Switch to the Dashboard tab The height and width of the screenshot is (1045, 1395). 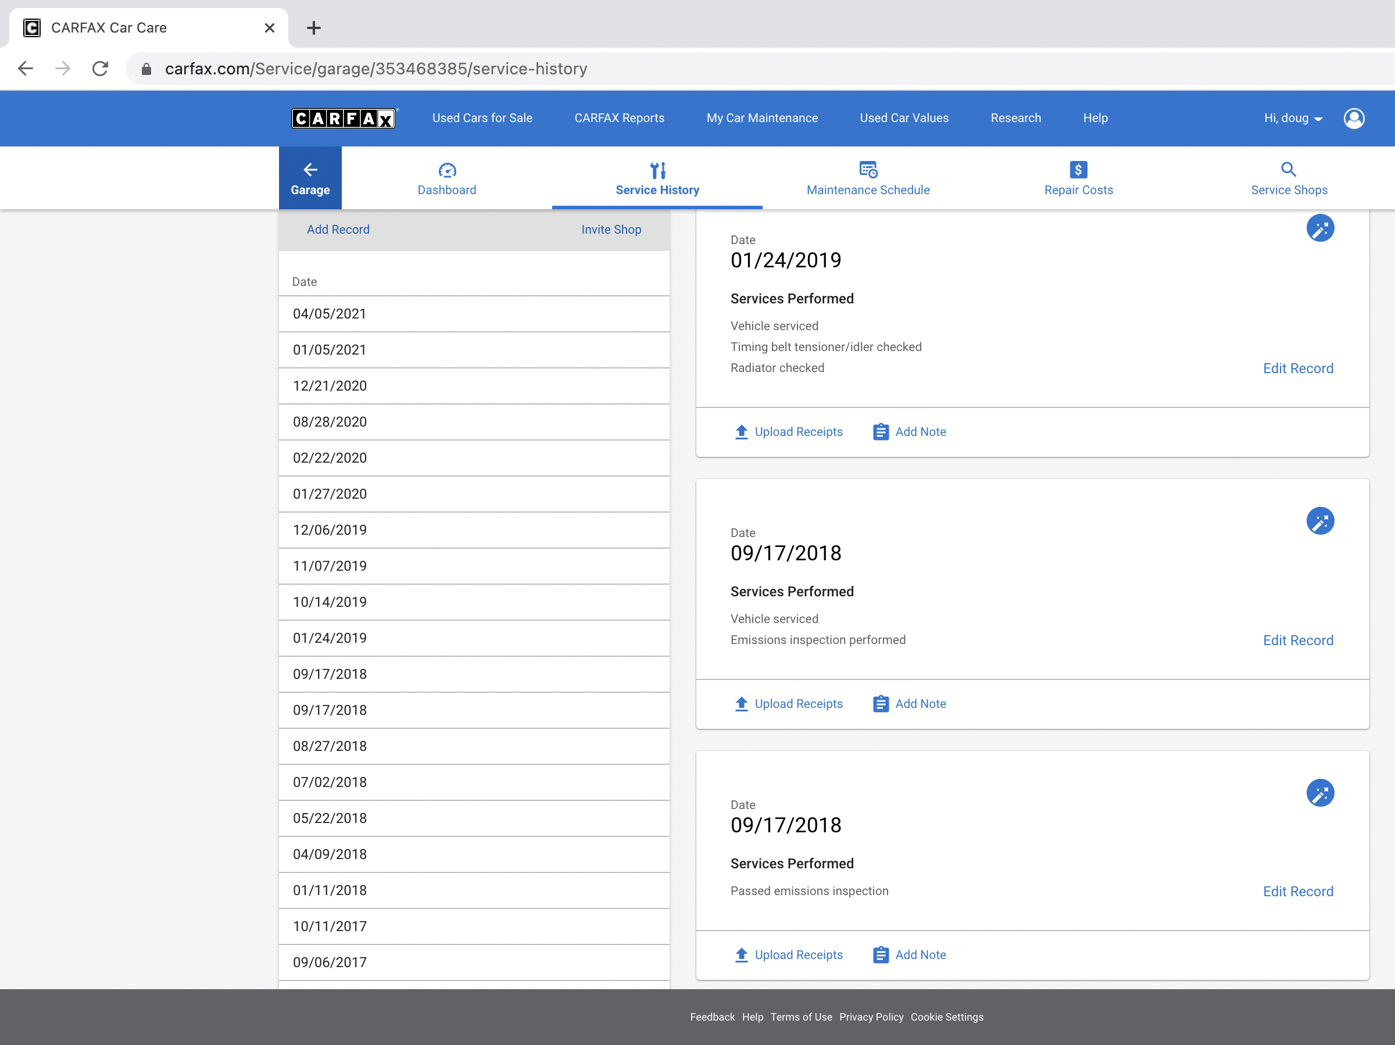[447, 178]
